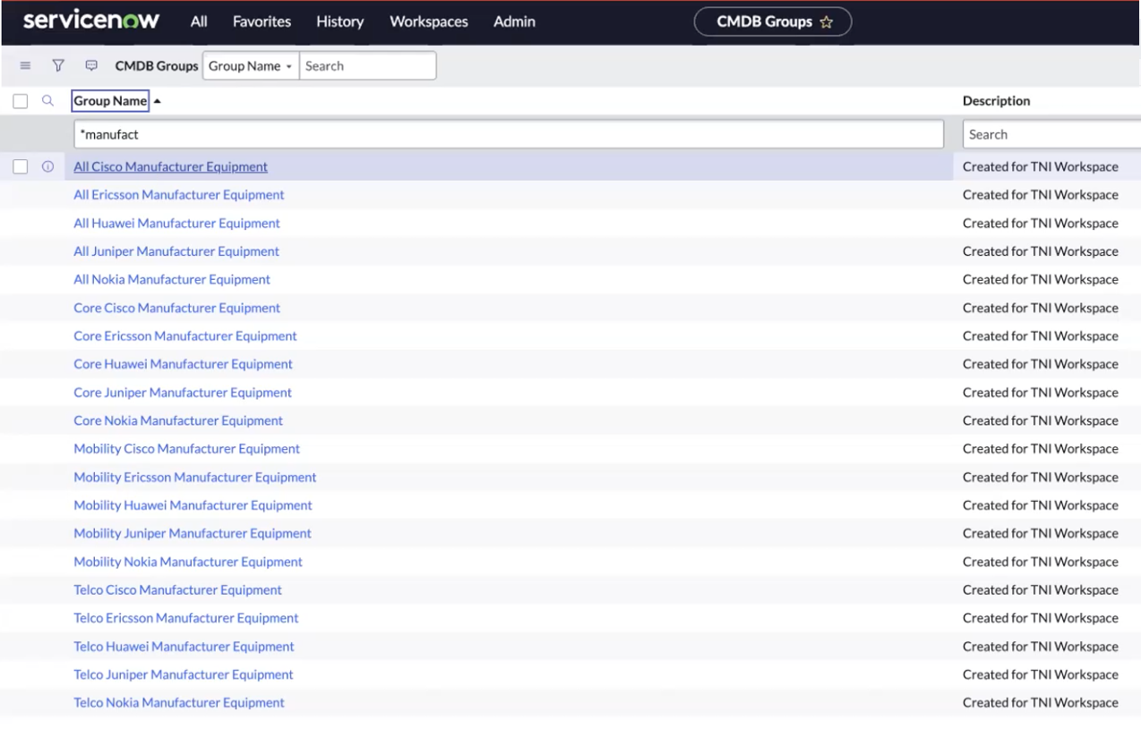
Task: Open the Group Name search field dropdown
Action: (251, 66)
